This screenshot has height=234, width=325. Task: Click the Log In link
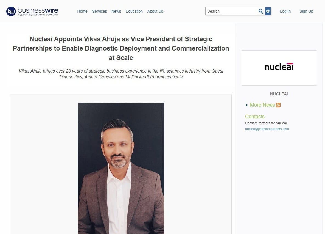285,11
